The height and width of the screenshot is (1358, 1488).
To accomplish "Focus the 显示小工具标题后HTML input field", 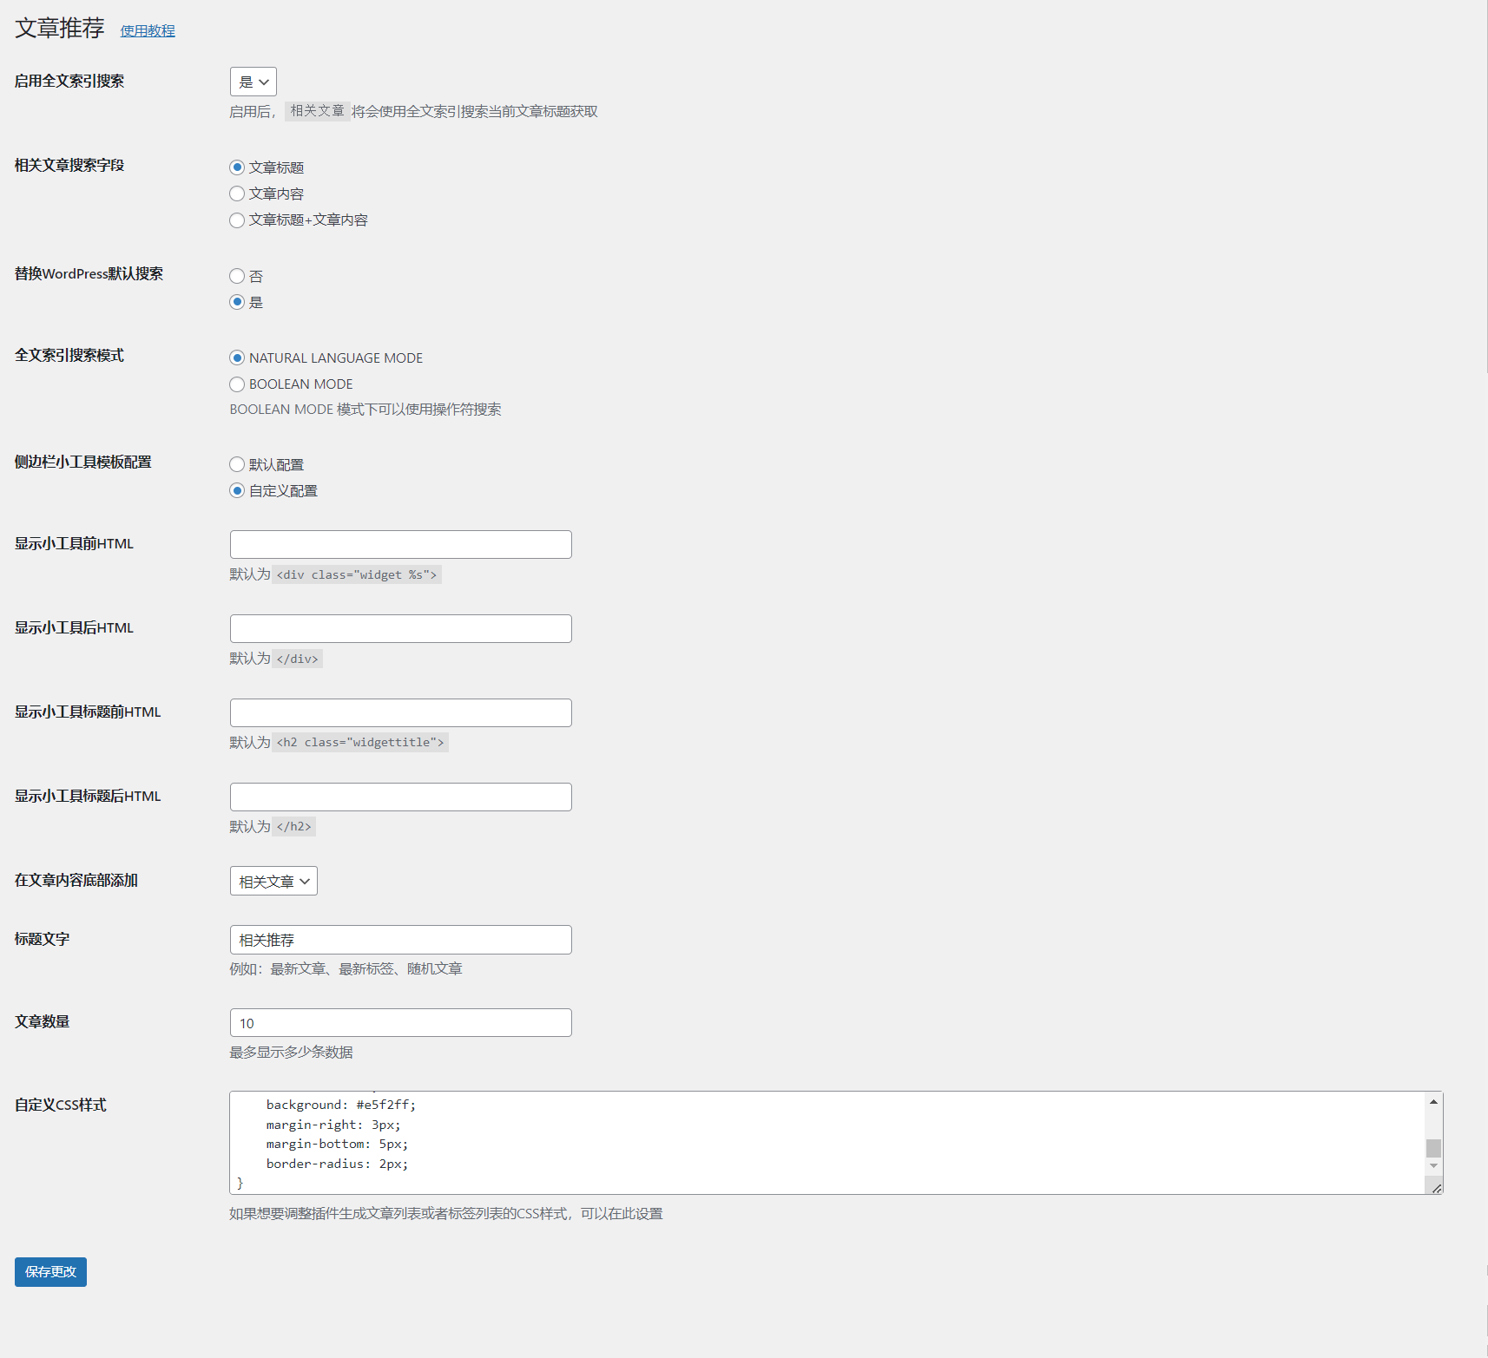I will 401,797.
